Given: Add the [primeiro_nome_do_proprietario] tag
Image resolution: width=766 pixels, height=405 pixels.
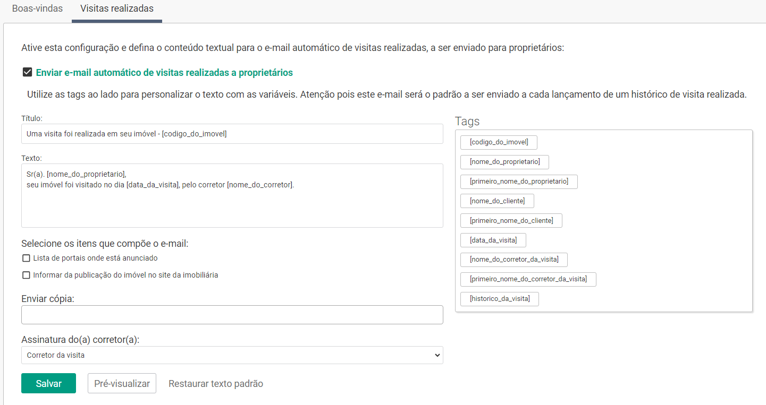Looking at the screenshot, I should pyautogui.click(x=519, y=182).
